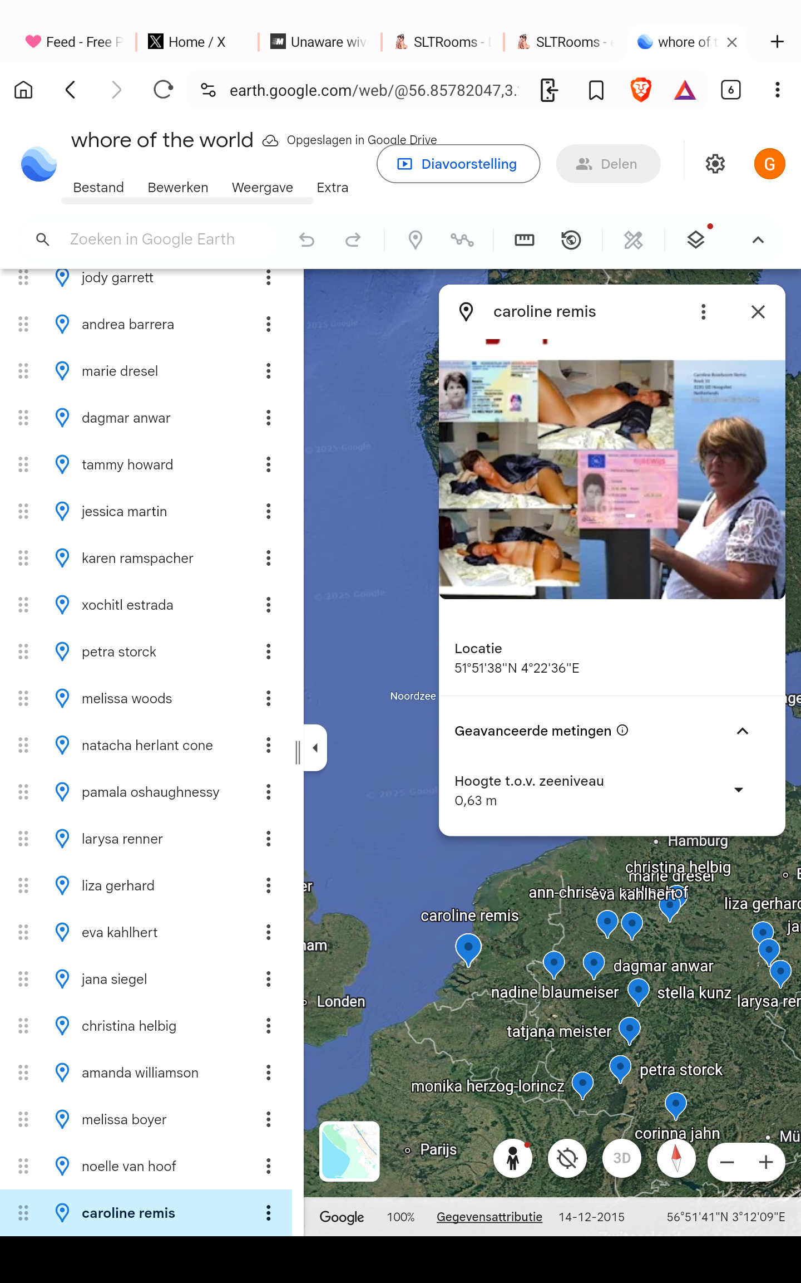Open the Hoogte t.o.v. zeeniveau dropdown
Image resolution: width=801 pixels, height=1283 pixels.
739,790
